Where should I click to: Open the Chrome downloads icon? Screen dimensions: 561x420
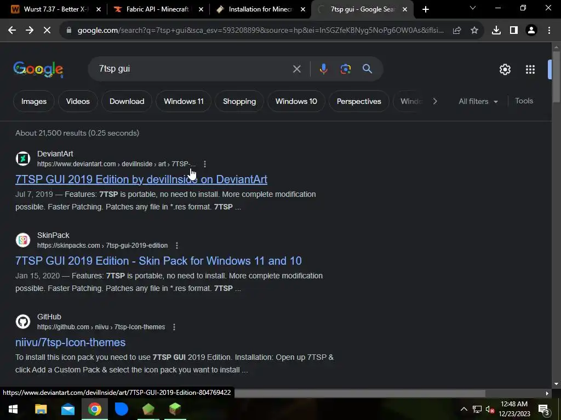point(496,31)
